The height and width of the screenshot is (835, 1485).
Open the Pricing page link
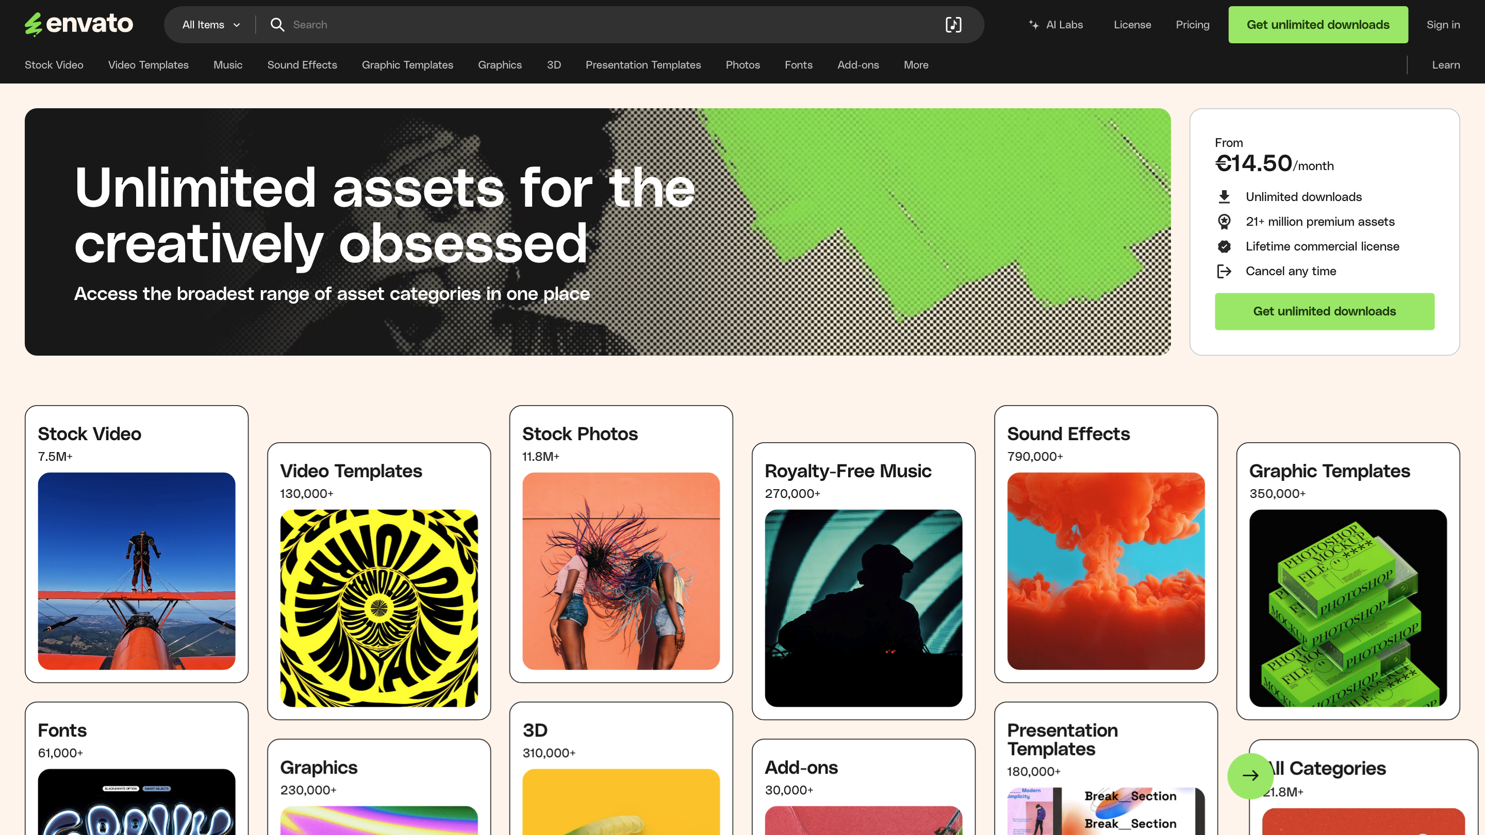point(1192,25)
